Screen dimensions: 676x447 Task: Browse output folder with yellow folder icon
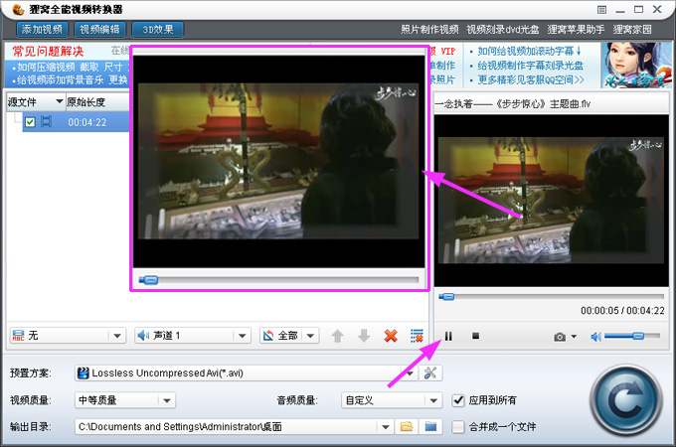[407, 427]
